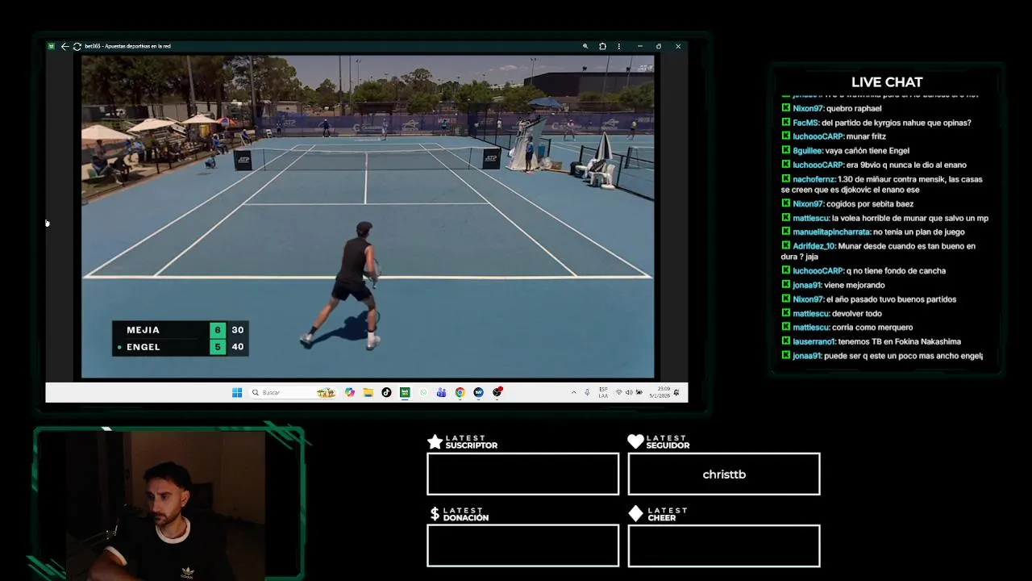
Task: Open the battery tray icon
Action: [639, 392]
